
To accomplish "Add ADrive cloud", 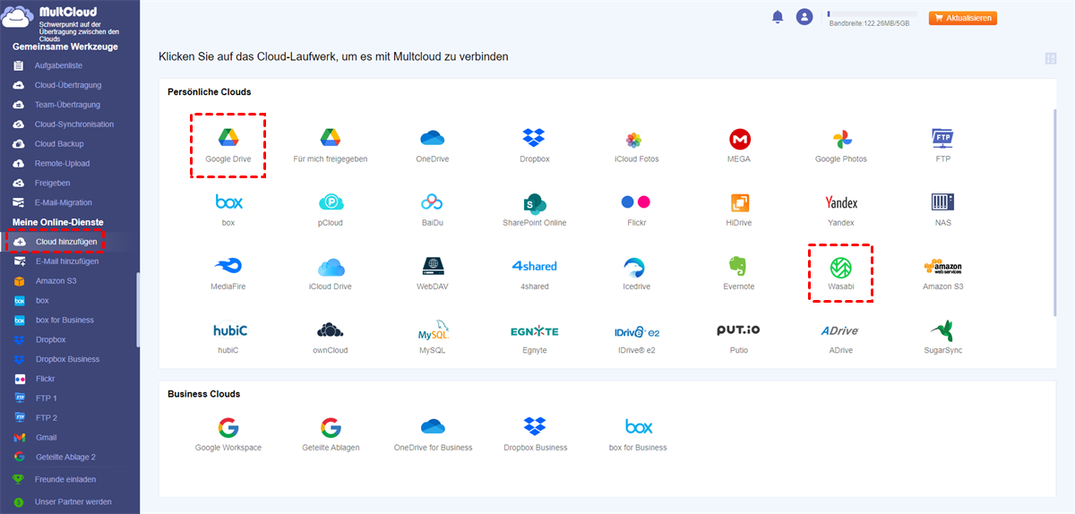I will pyautogui.click(x=839, y=330).
